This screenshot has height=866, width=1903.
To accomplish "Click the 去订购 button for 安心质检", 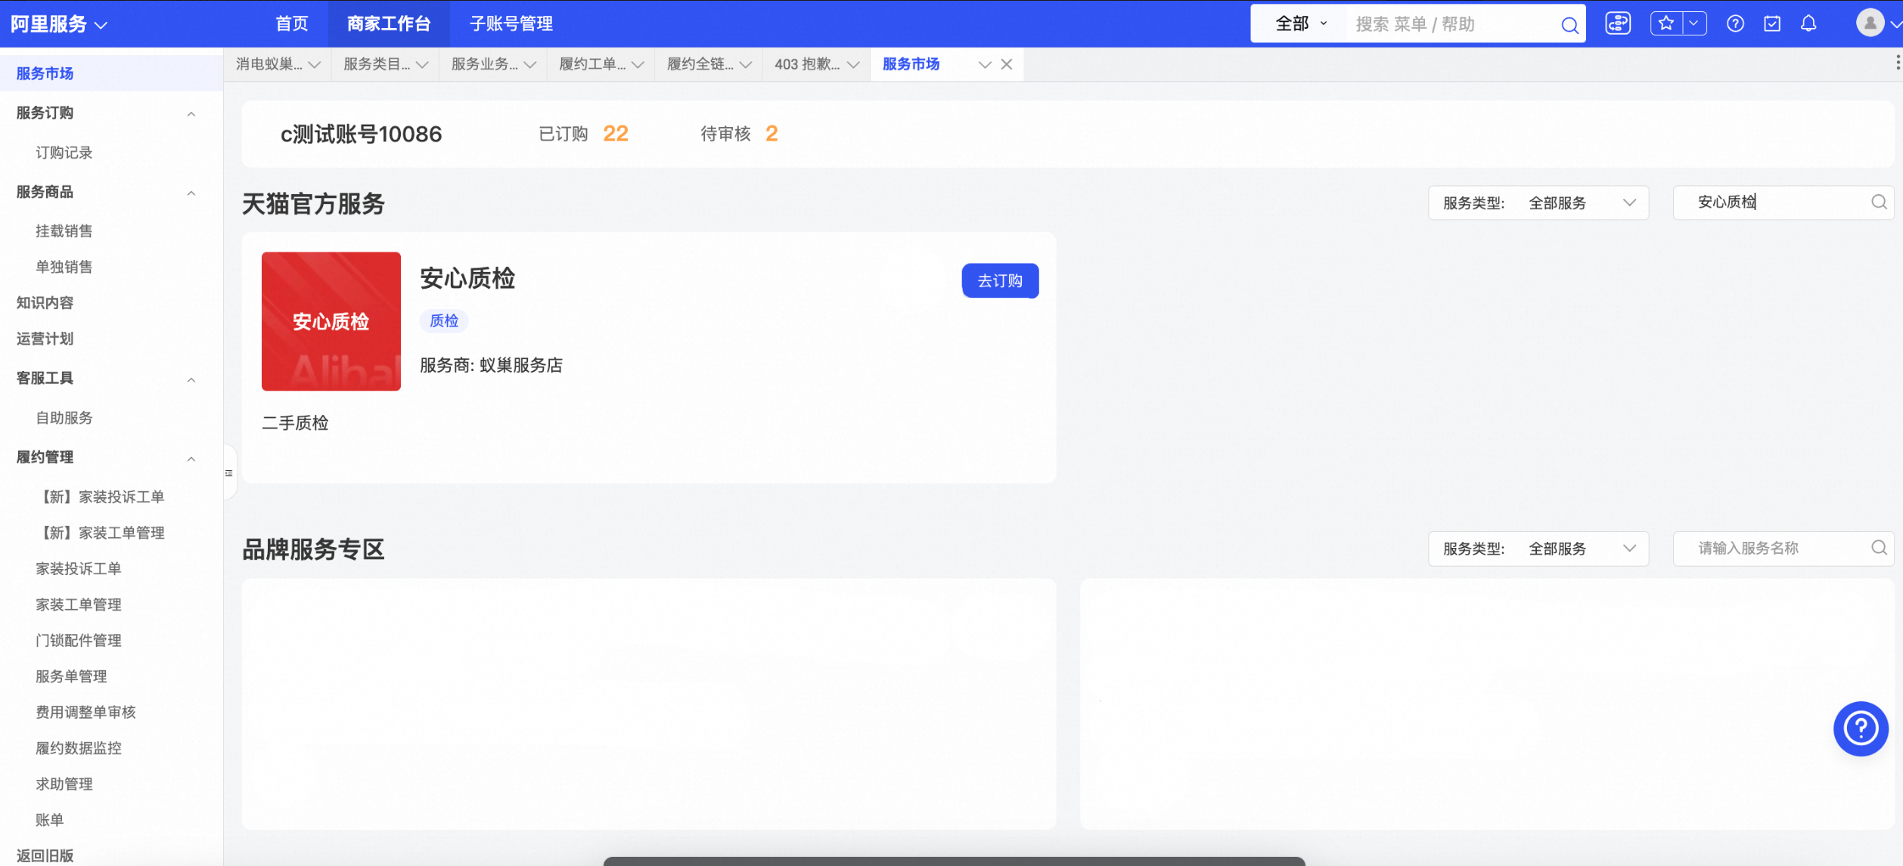I will tap(1000, 280).
